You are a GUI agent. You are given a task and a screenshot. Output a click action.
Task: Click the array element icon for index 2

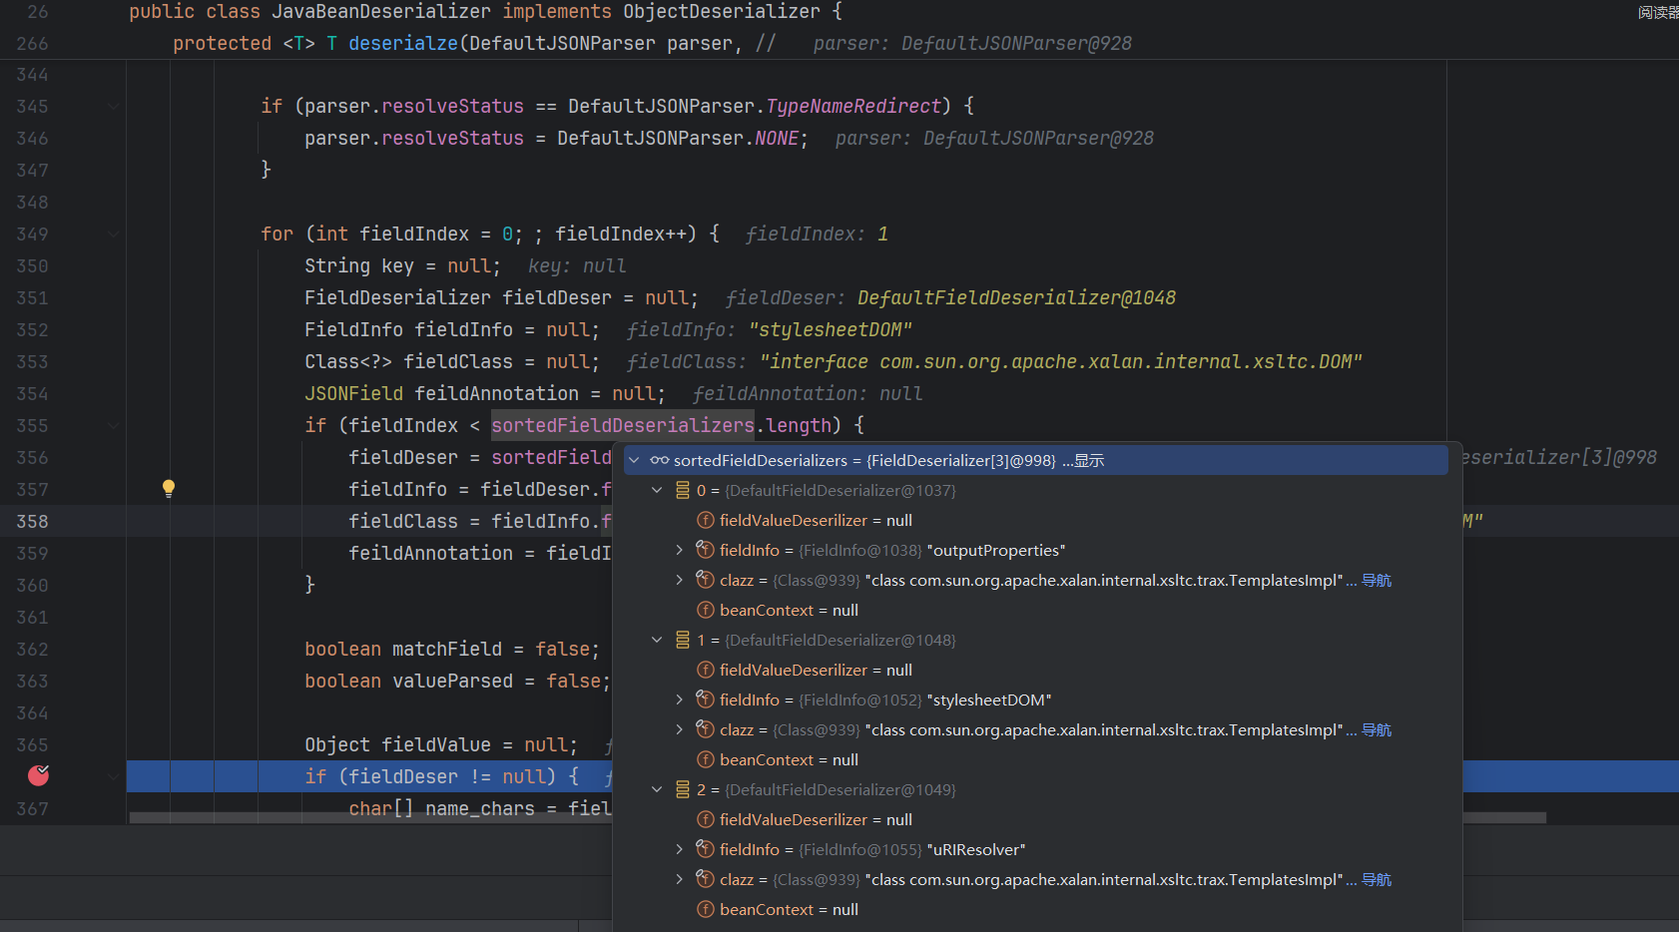coord(683,789)
